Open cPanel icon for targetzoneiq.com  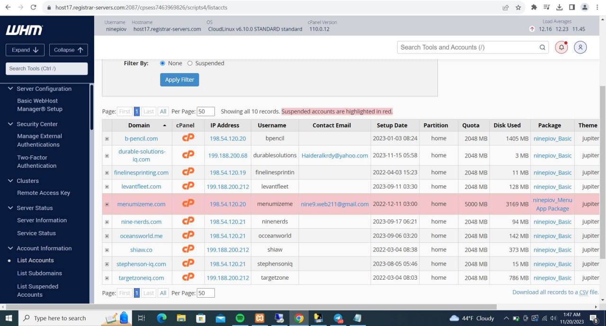tap(188, 277)
